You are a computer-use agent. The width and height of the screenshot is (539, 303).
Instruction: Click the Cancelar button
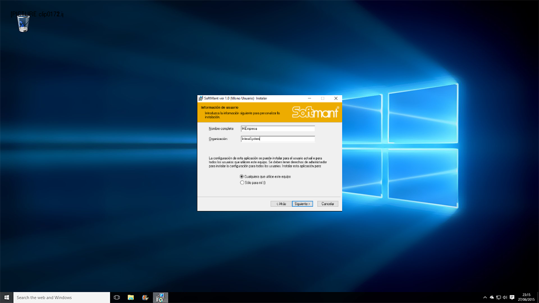(x=327, y=204)
